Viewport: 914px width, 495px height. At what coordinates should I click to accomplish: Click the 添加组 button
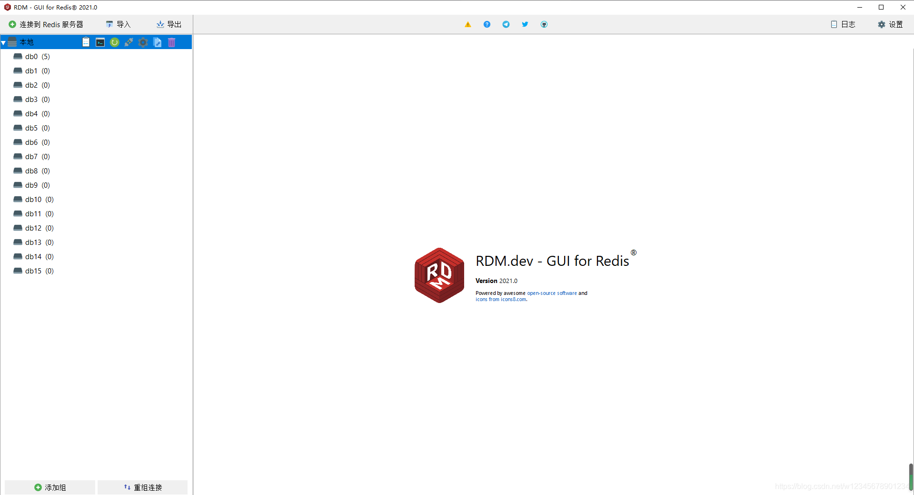pyautogui.click(x=49, y=487)
